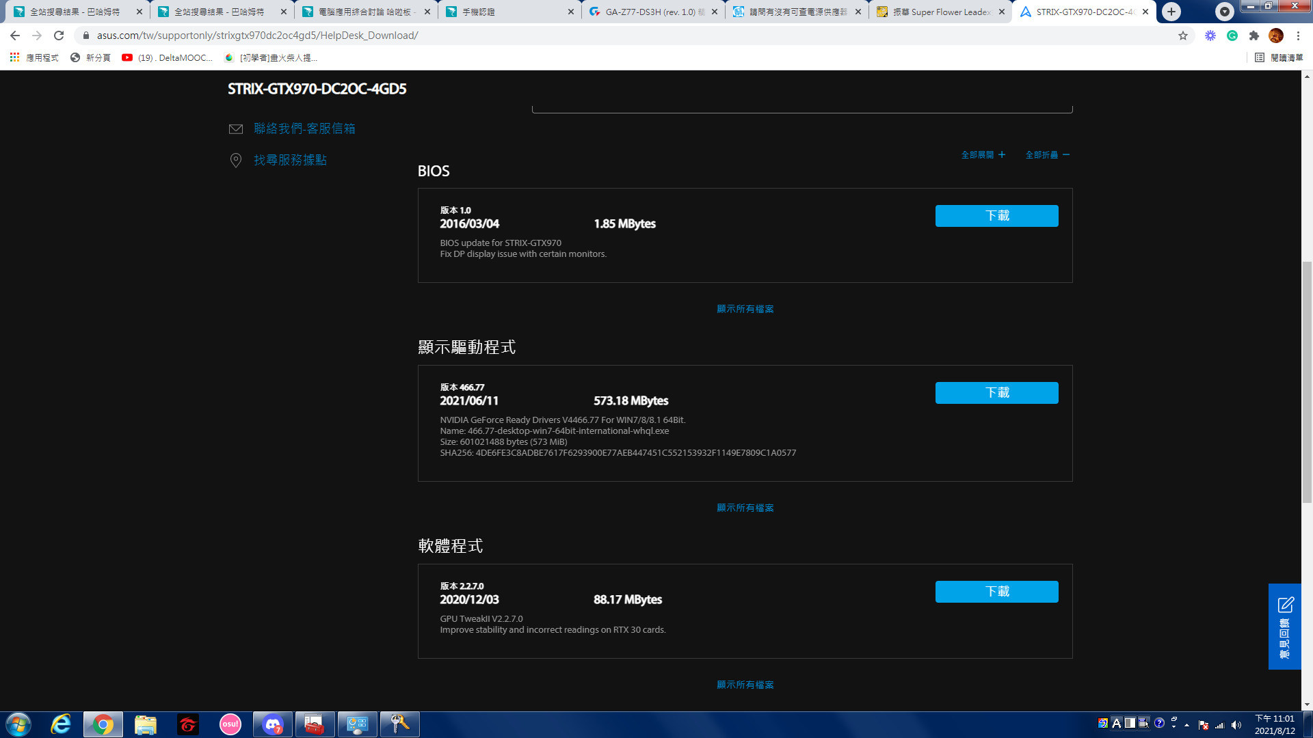Open the 新分頁 bookmark
This screenshot has height=738, width=1313.
pos(90,57)
